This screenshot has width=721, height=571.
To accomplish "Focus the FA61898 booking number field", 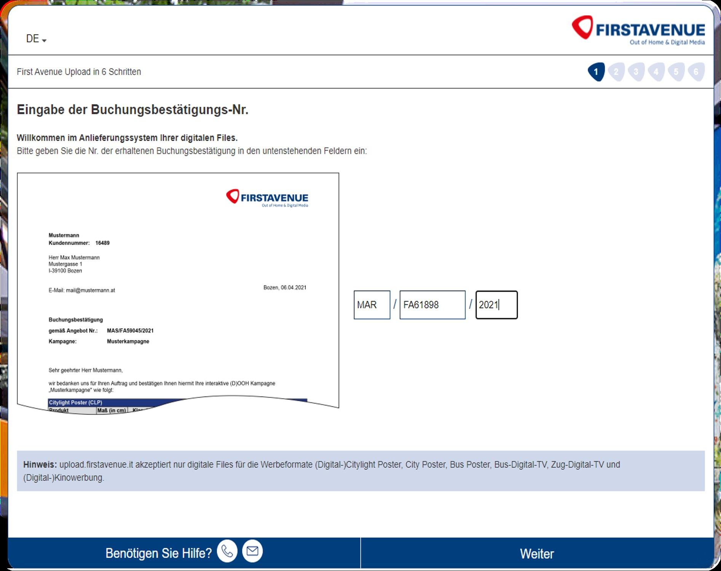I will click(x=432, y=305).
